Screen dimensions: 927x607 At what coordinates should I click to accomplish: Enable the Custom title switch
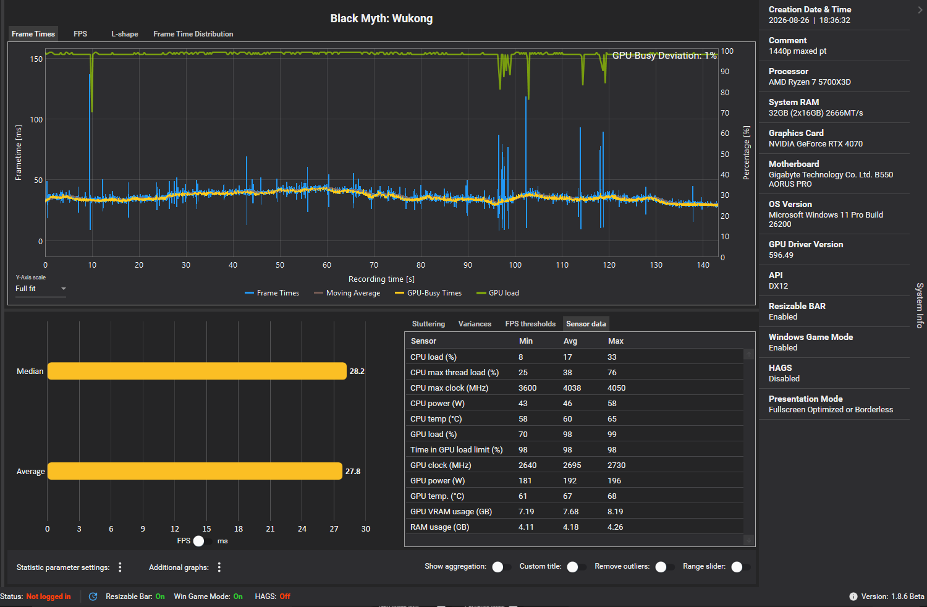(x=577, y=567)
